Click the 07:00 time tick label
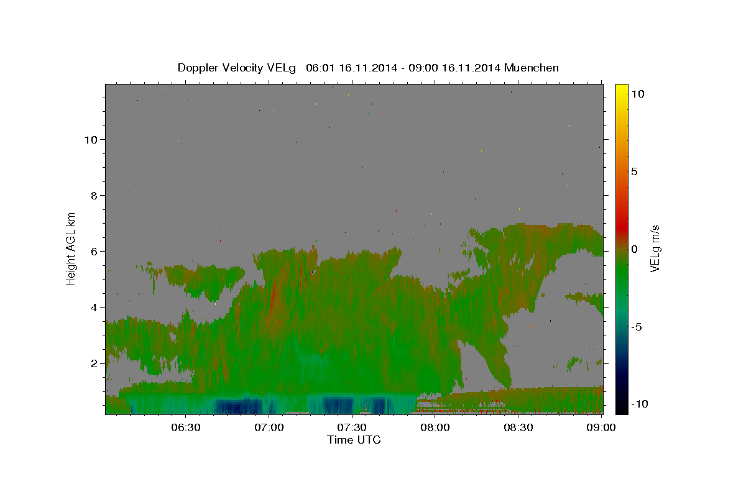Image resolution: width=746 pixels, height=497 pixels. [x=270, y=427]
